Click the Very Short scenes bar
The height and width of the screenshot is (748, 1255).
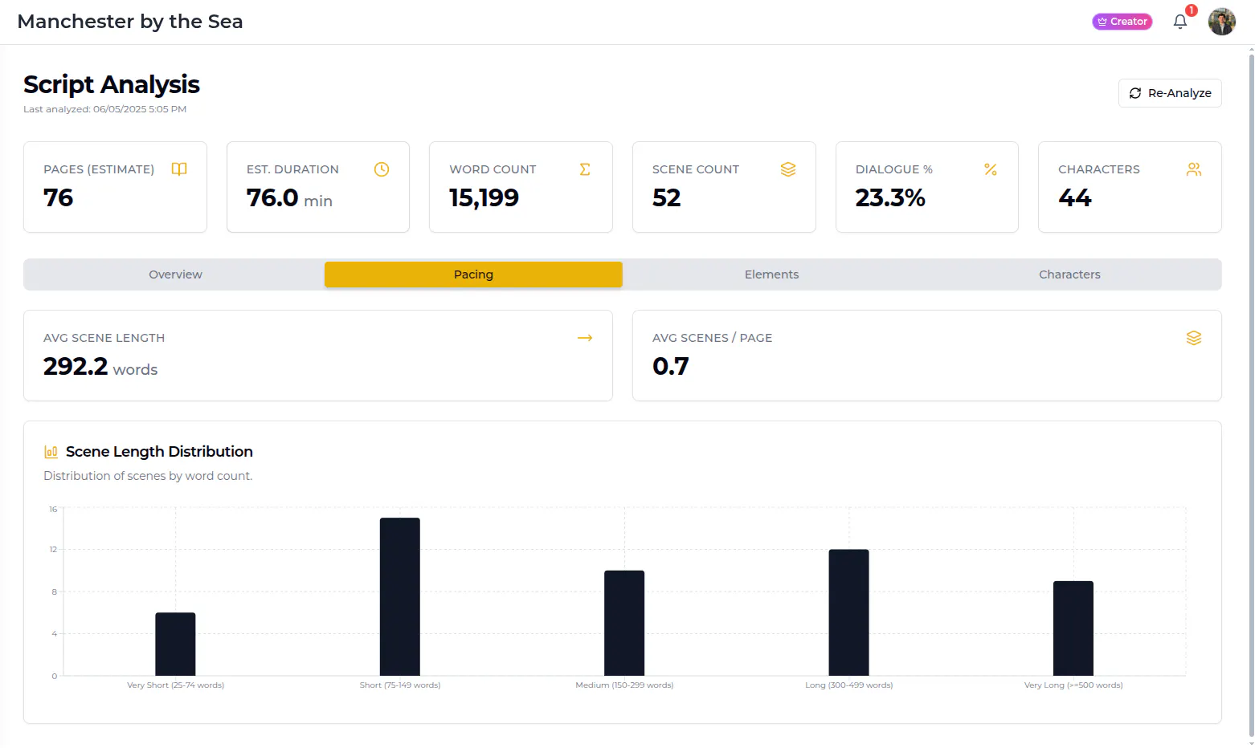175,644
